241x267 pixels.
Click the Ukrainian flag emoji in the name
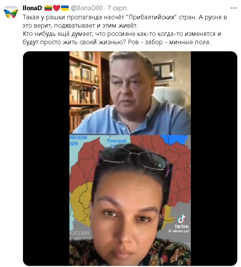coord(65,8)
